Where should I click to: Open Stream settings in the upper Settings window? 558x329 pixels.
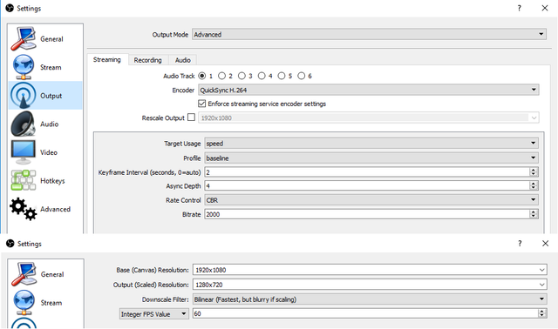point(45,67)
